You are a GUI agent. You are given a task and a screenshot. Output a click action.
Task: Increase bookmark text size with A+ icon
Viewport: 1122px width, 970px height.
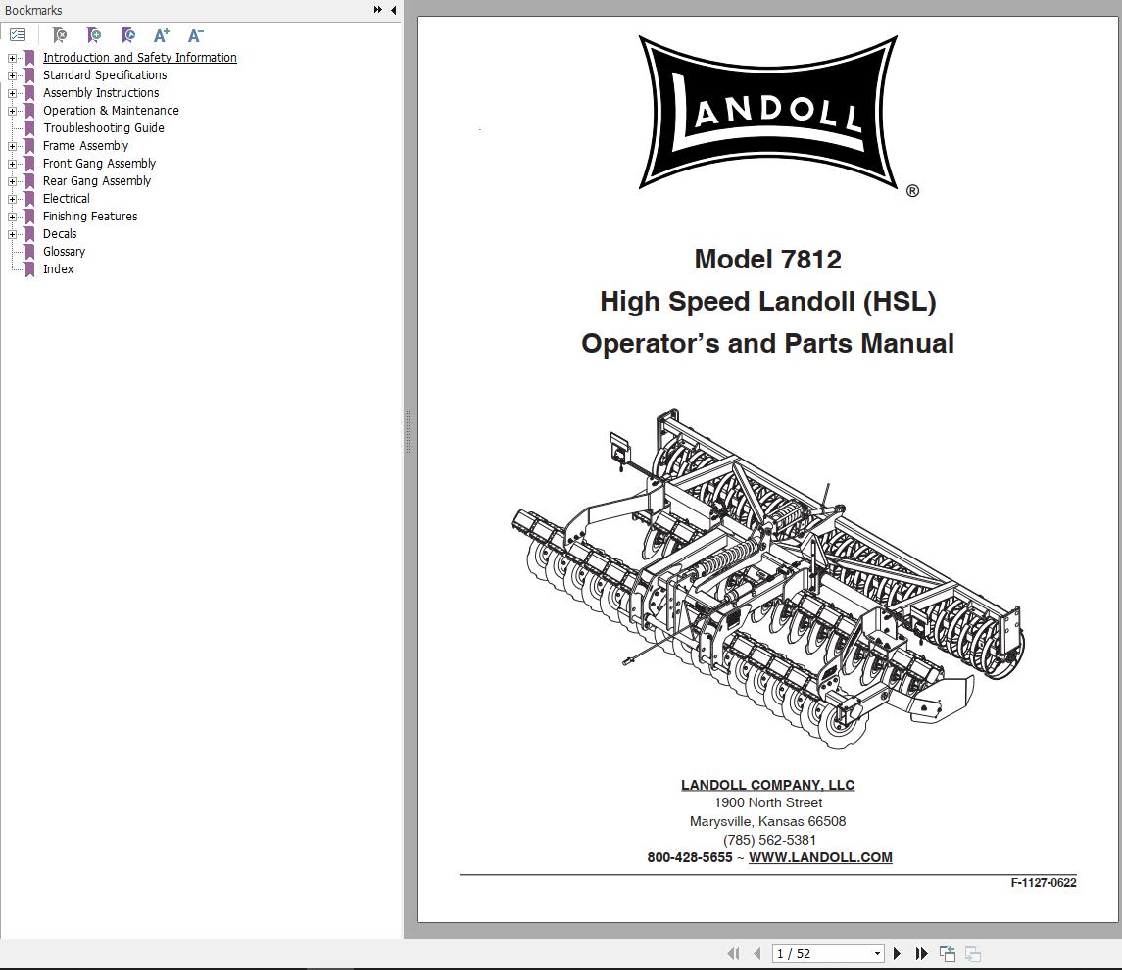point(160,35)
